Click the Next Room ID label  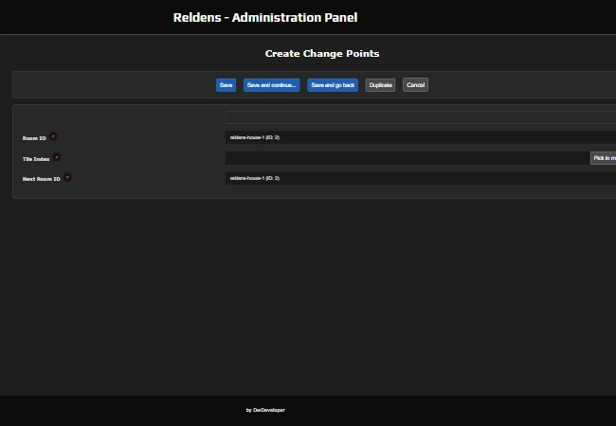click(42, 179)
